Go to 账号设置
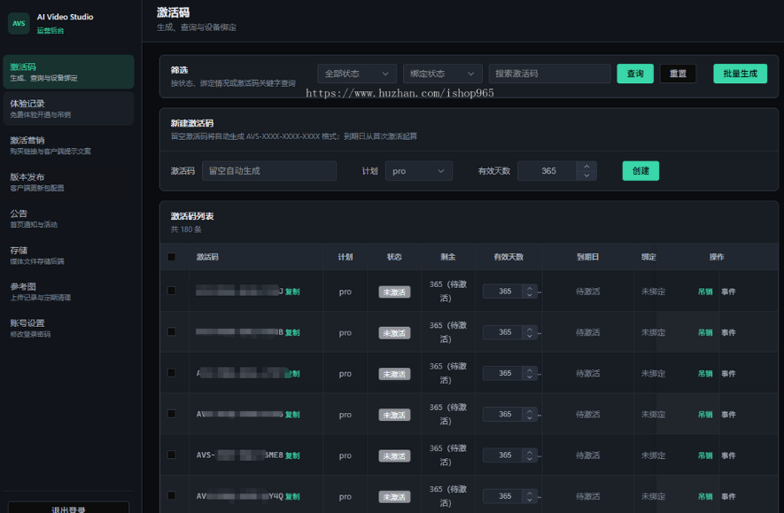This screenshot has height=513, width=784. click(x=68, y=328)
